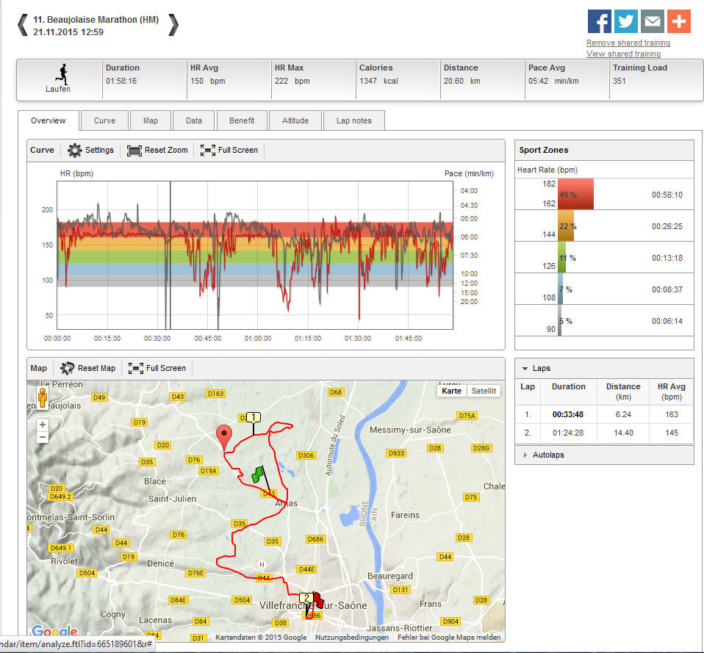Share training on Twitter
The image size is (704, 653).
(x=625, y=21)
